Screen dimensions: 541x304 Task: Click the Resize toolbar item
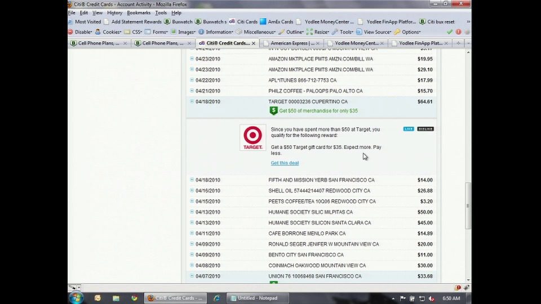(318, 32)
